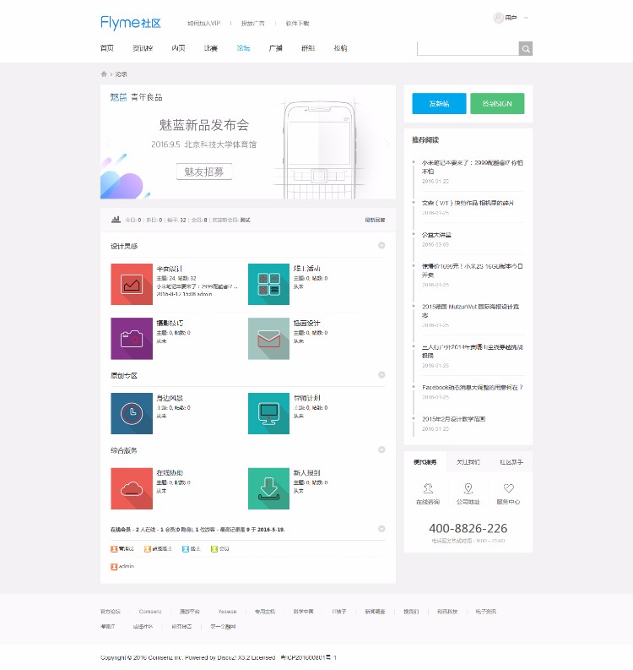Open the 小米笔记本要来了 recommended article

tap(473, 166)
